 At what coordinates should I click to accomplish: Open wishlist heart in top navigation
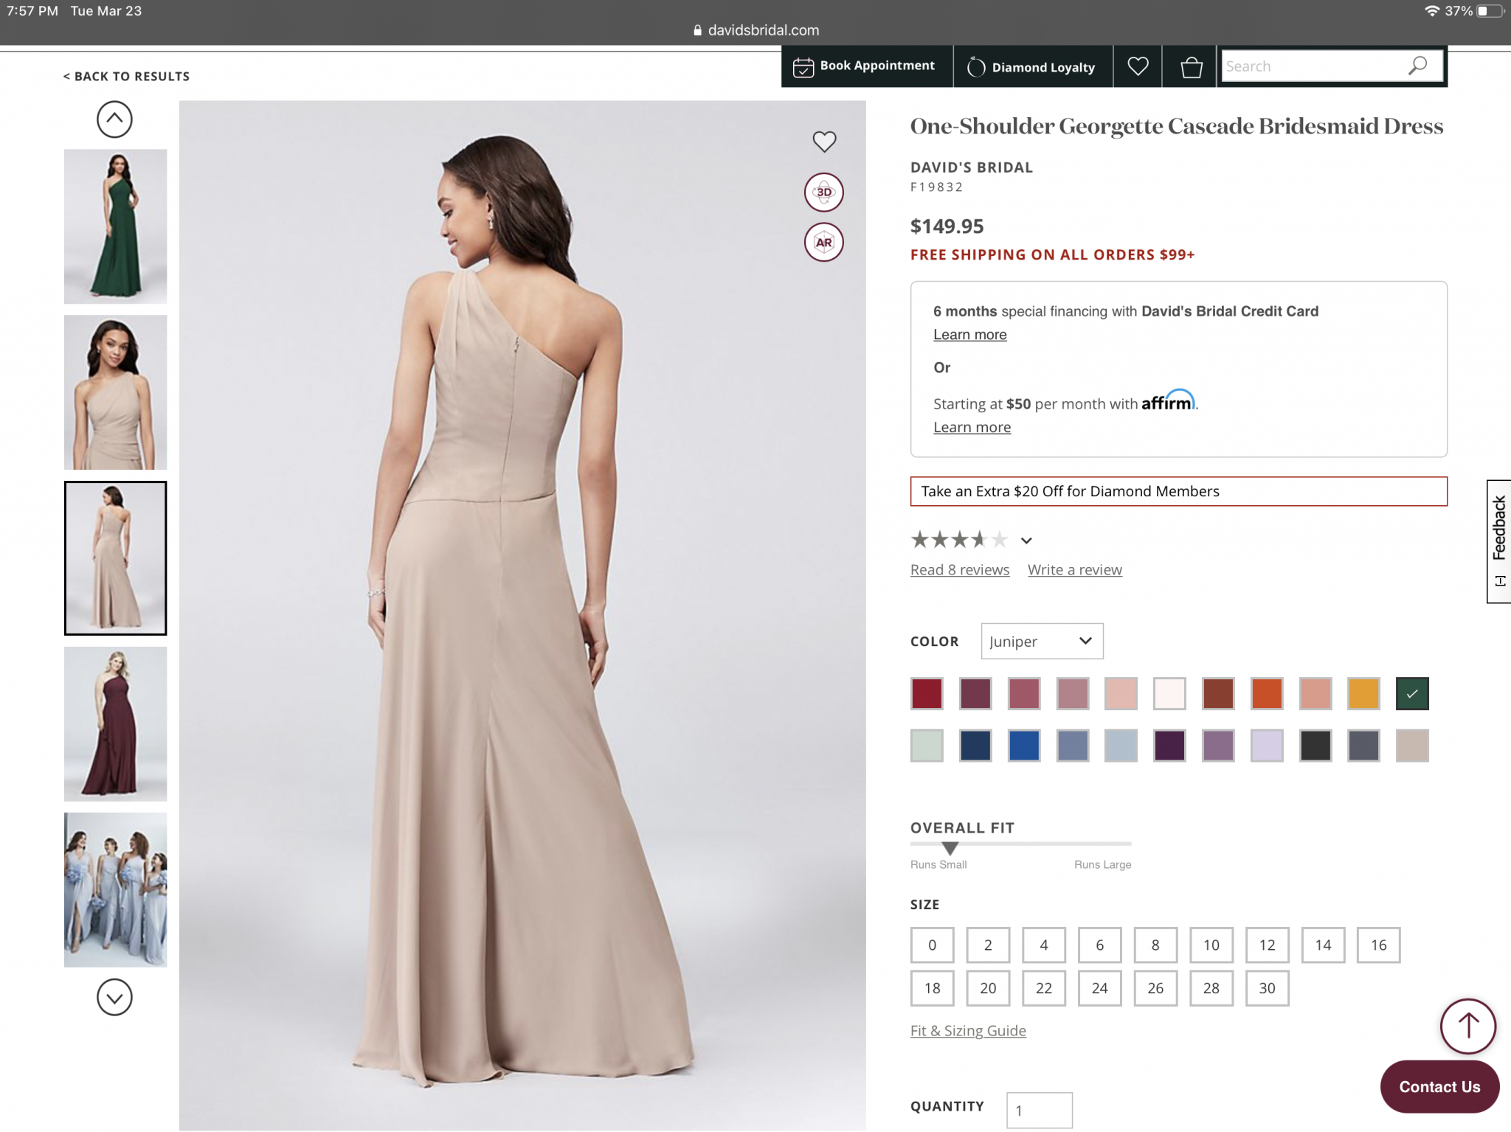1138,66
